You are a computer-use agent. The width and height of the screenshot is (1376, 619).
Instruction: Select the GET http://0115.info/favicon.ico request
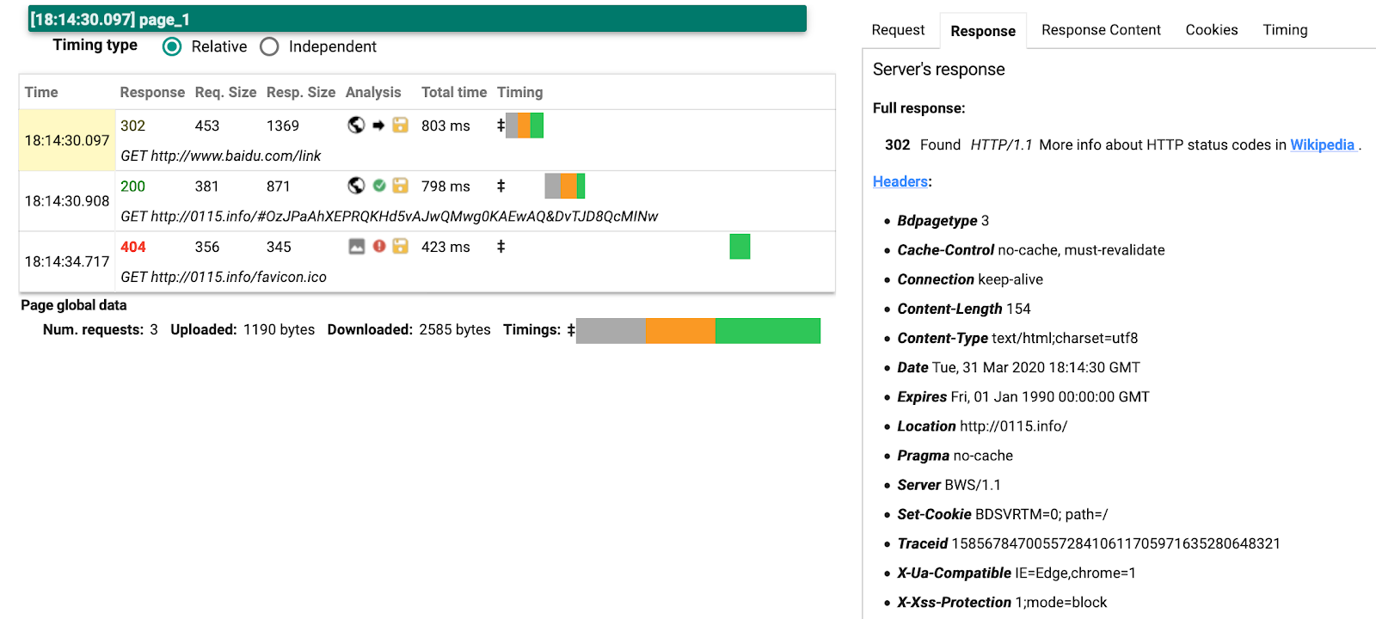tap(224, 277)
